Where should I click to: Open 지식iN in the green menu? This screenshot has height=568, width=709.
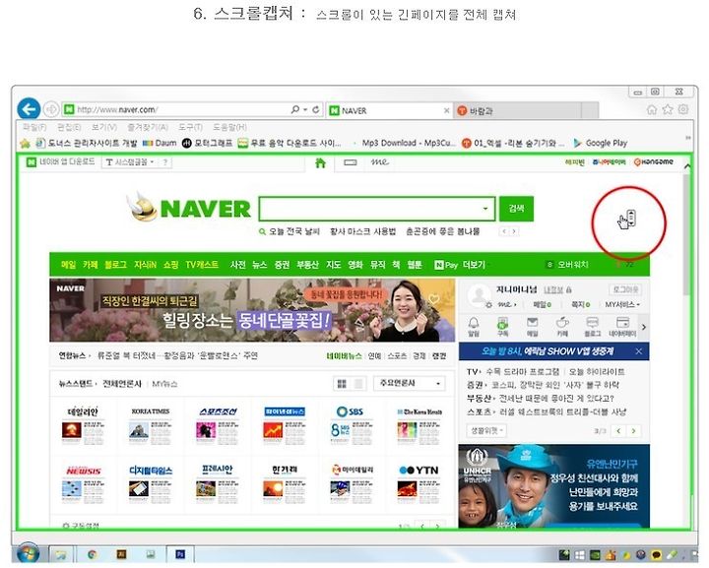(145, 265)
